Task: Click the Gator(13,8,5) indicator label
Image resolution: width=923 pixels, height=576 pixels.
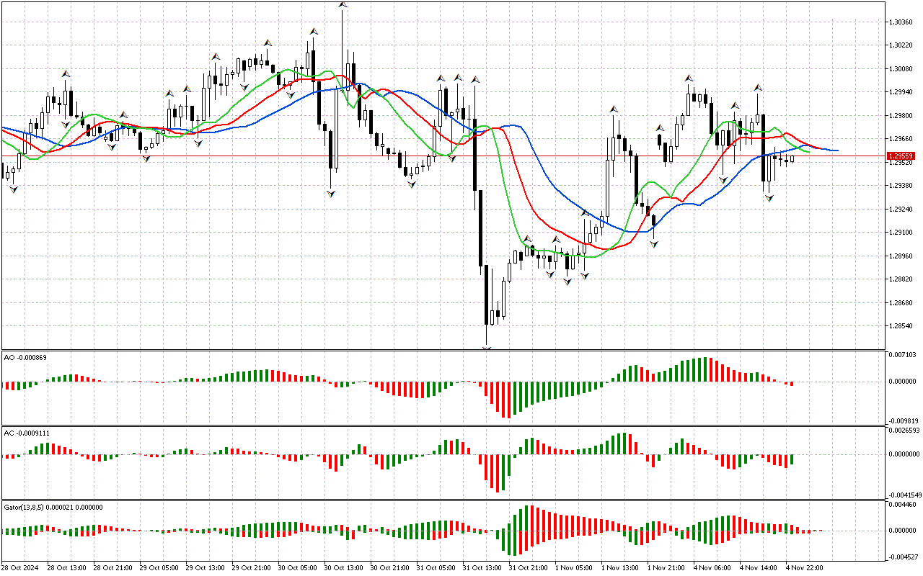Action: 53,507
